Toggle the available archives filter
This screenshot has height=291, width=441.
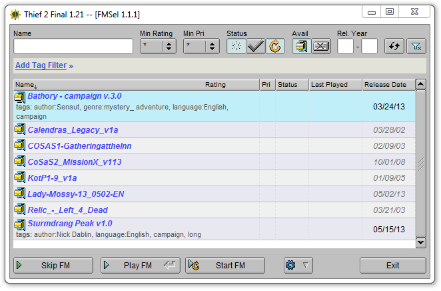pos(301,46)
